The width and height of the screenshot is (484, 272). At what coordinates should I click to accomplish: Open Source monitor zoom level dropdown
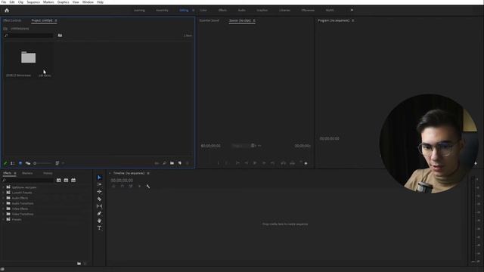tap(241, 146)
